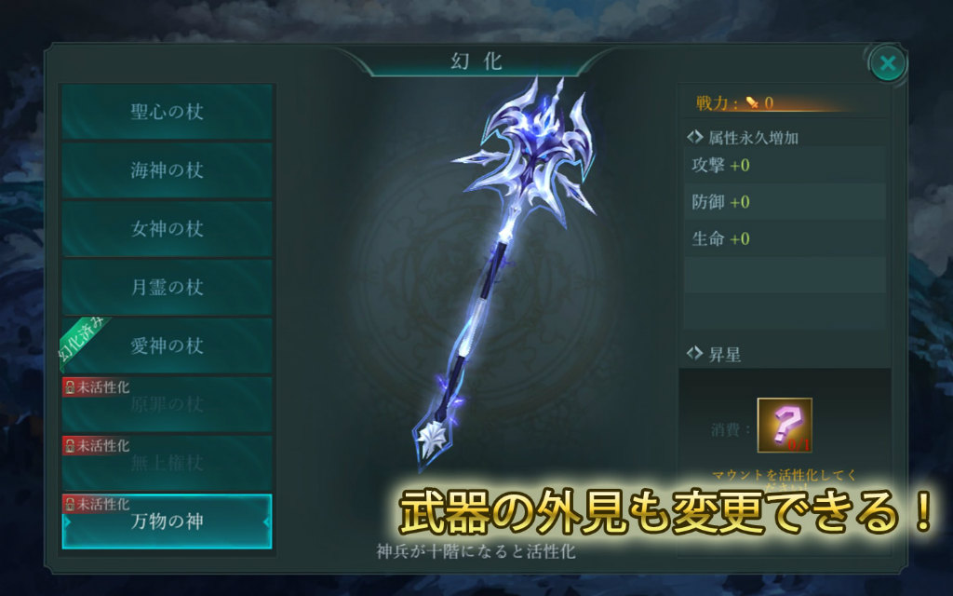This screenshot has width=953, height=596.
Task: Select 聖心の杖 from the weapon list
Action: [168, 112]
